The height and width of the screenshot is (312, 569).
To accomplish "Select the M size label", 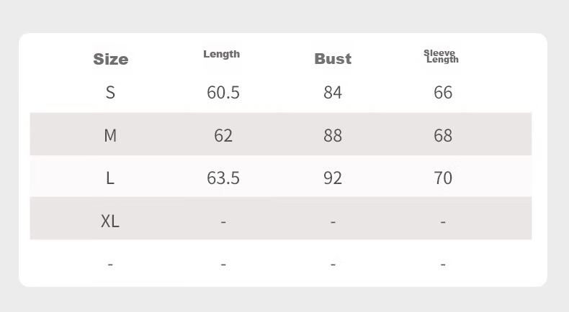I will pos(110,136).
